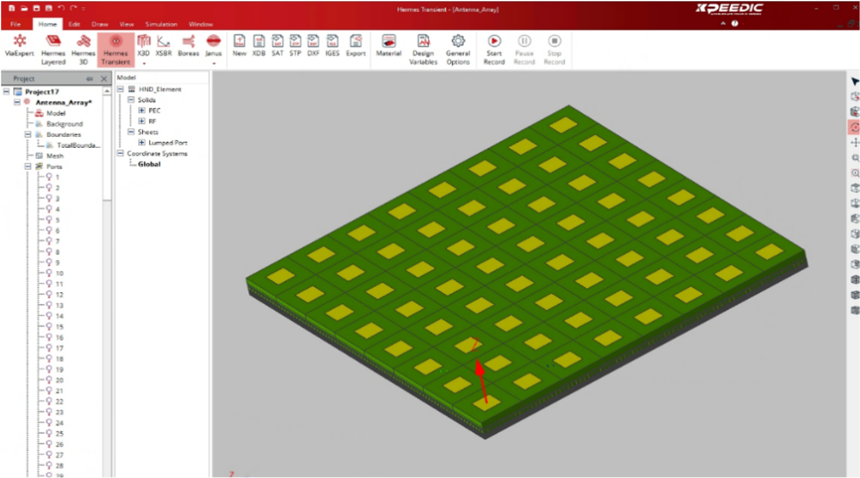
Task: Close the Project panel
Action: 104,79
